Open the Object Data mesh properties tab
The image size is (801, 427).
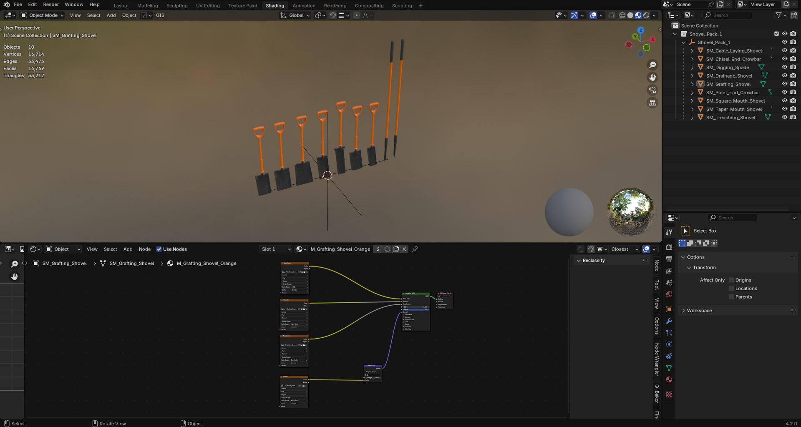pos(669,368)
